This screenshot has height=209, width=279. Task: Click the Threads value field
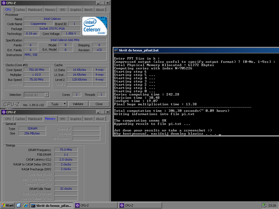101,94
